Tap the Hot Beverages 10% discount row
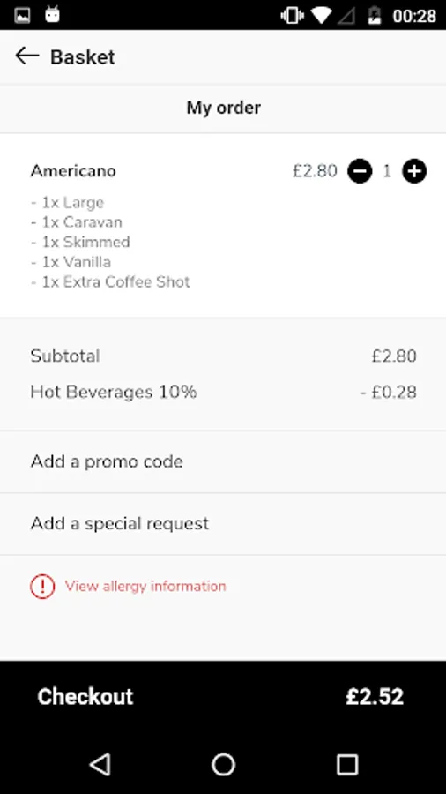This screenshot has width=446, height=794. click(x=223, y=393)
